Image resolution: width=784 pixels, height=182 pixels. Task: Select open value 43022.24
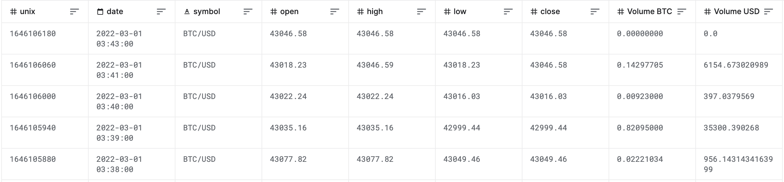288,96
